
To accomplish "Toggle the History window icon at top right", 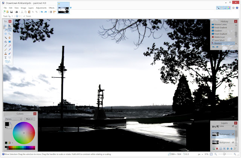I will click(222, 8).
